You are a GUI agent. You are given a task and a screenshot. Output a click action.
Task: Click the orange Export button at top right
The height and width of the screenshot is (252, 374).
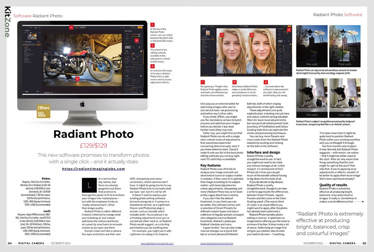point(140,27)
